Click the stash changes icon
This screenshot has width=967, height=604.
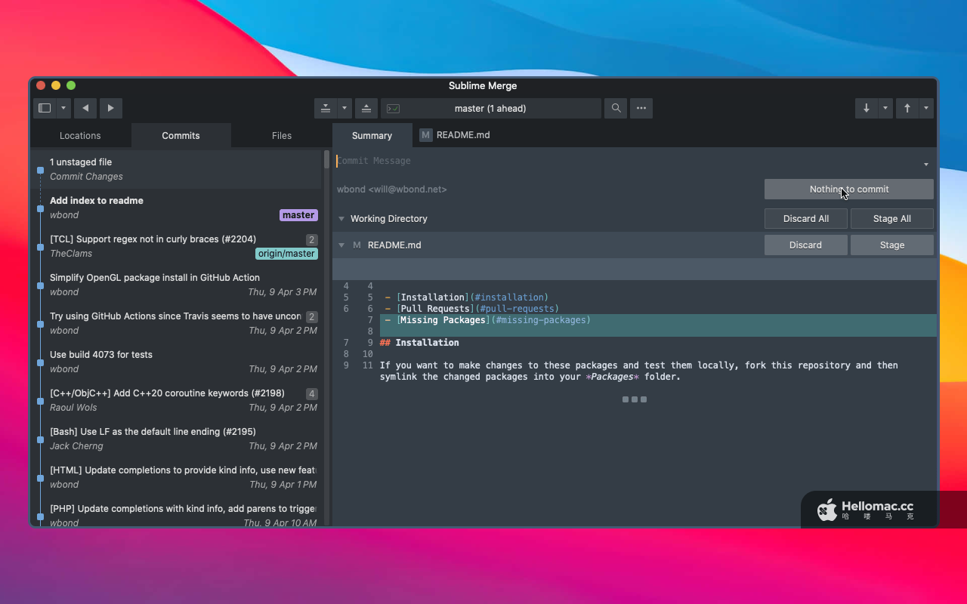coord(326,108)
